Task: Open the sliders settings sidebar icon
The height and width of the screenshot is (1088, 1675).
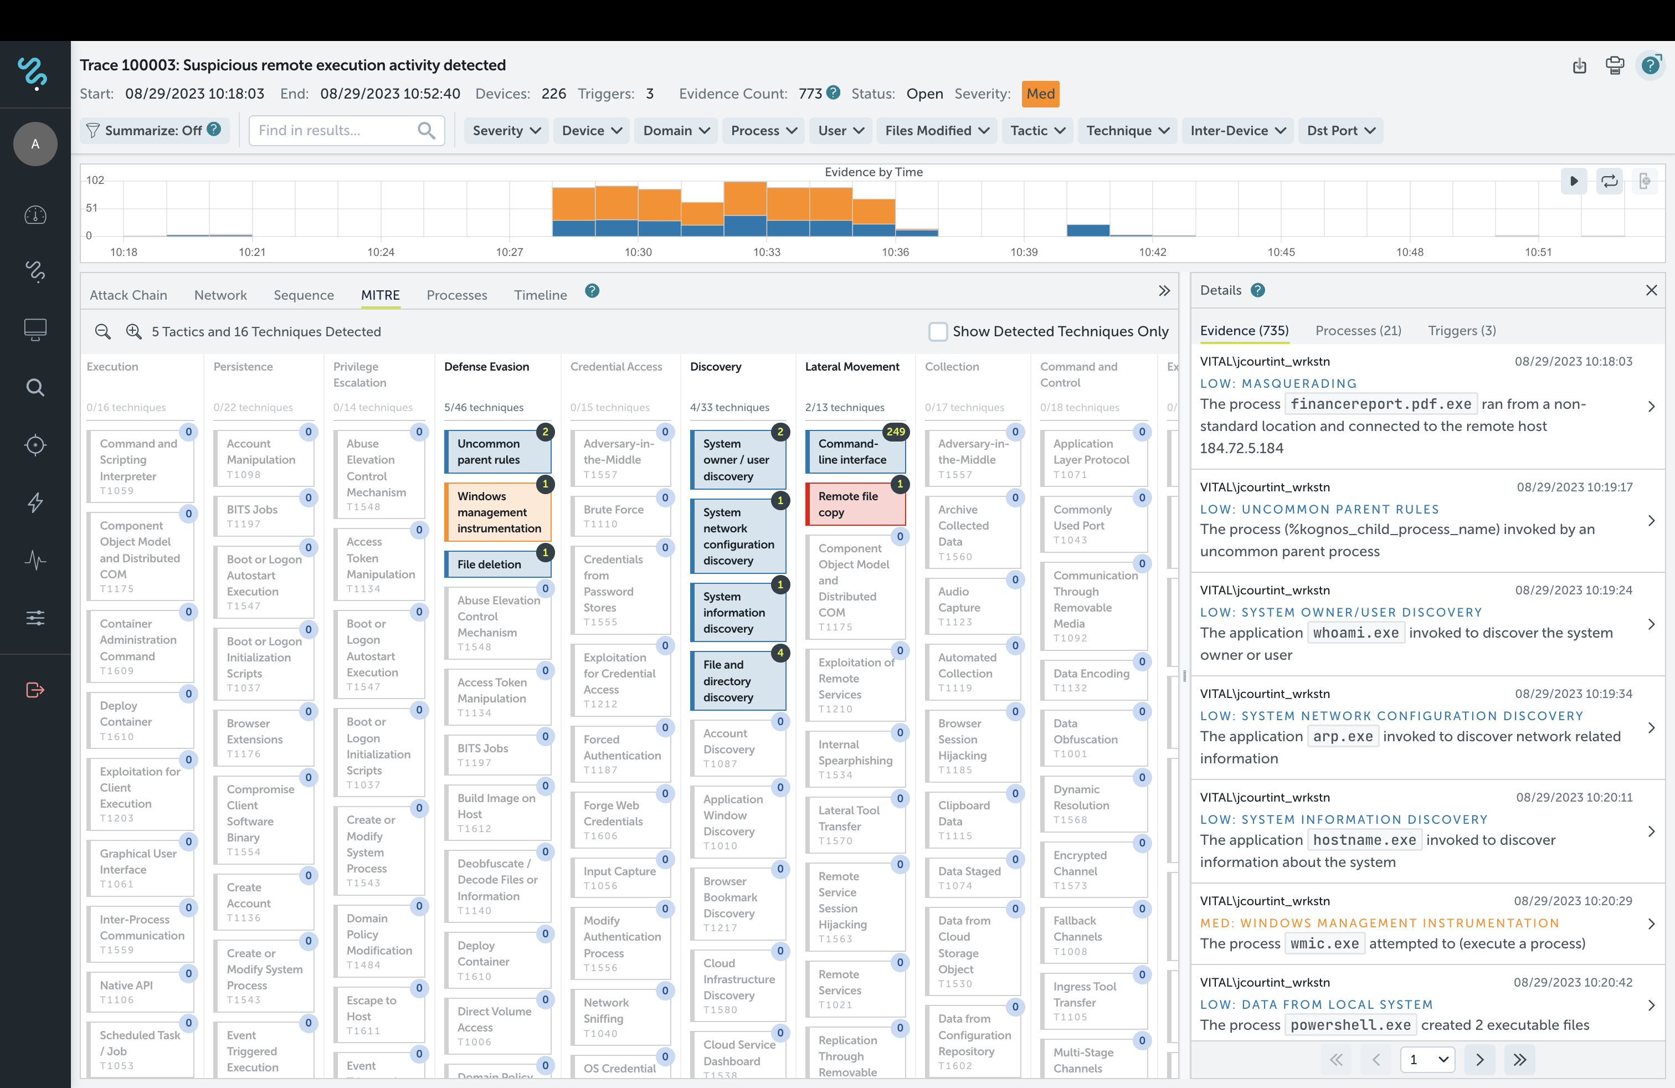Action: [x=35, y=618]
